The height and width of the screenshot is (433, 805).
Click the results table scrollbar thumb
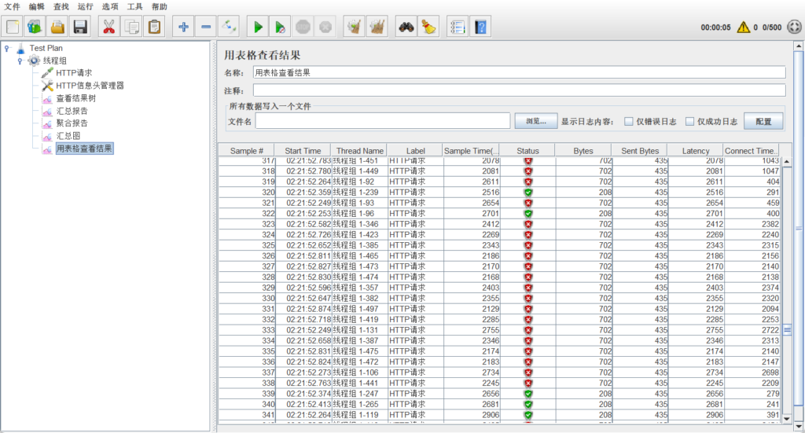tap(787, 330)
